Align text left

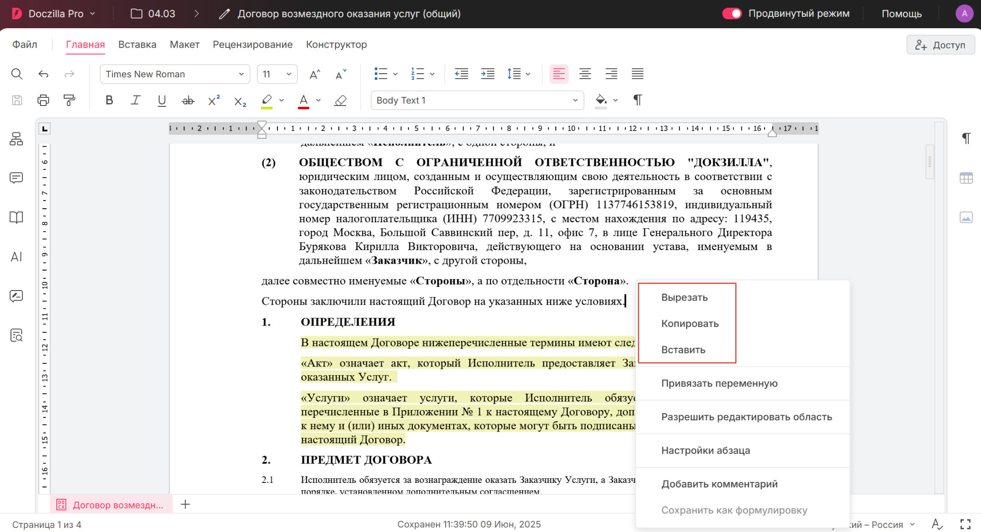click(x=559, y=74)
